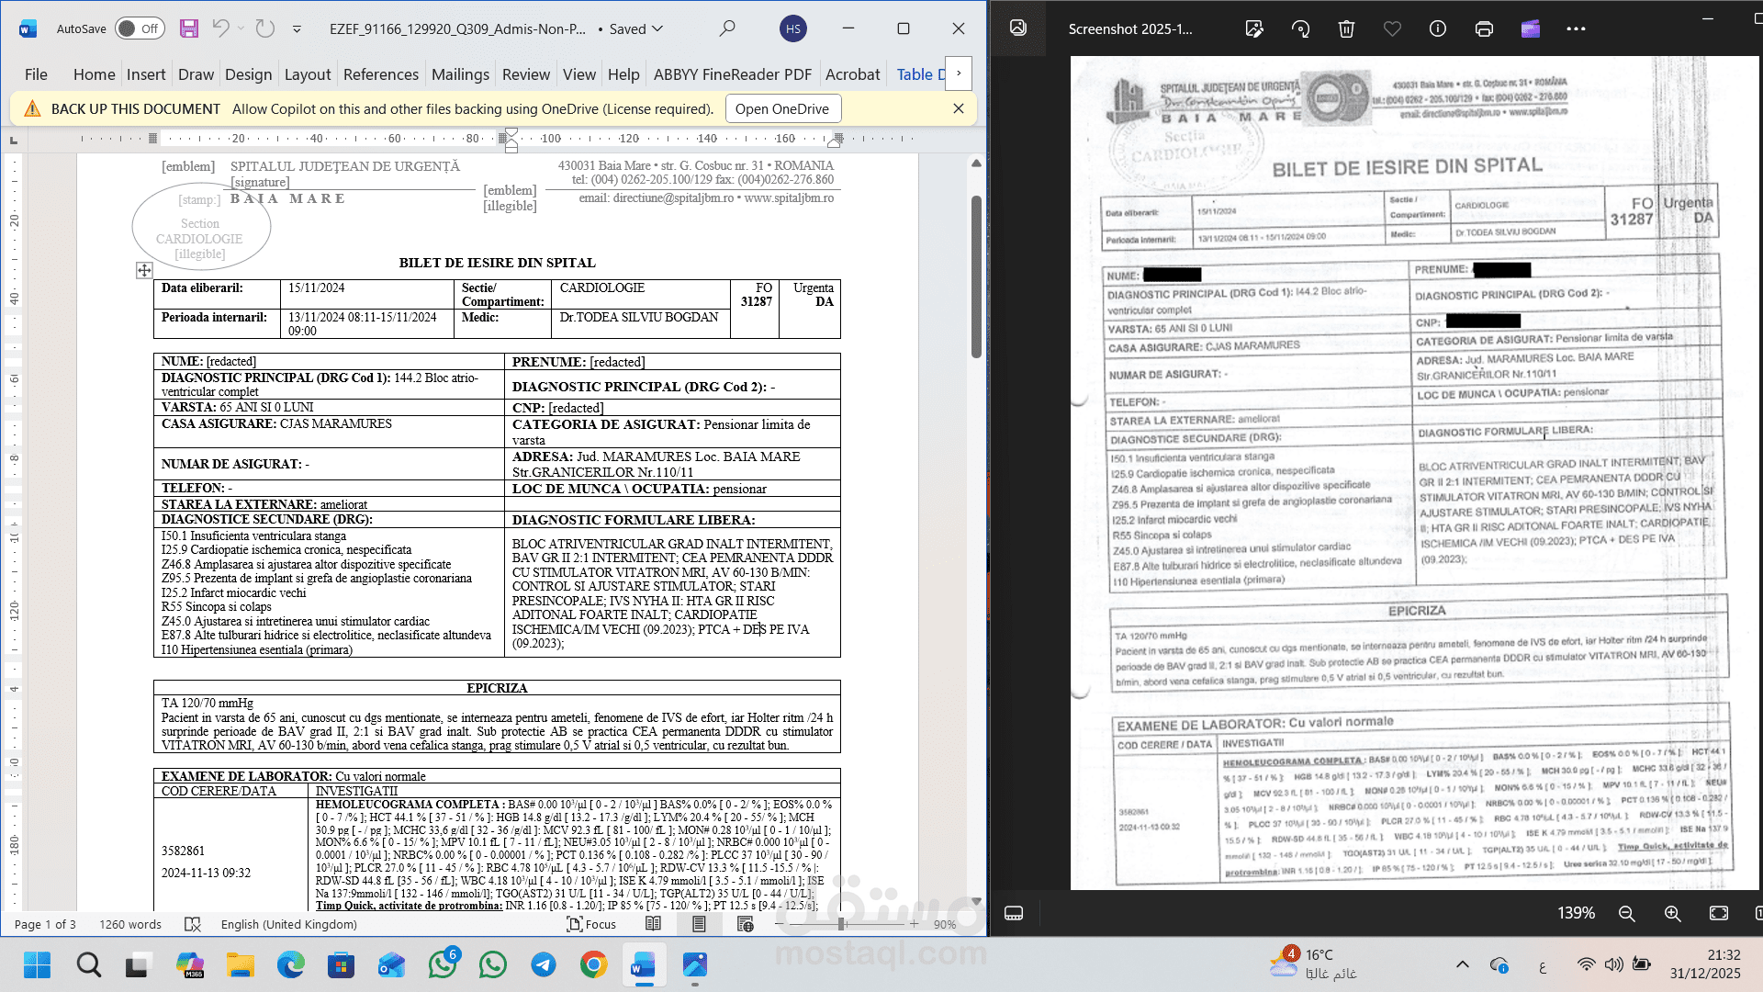Screen dimensions: 1763x992
Task: Click the spelling proofing status icon
Action: coord(192,924)
